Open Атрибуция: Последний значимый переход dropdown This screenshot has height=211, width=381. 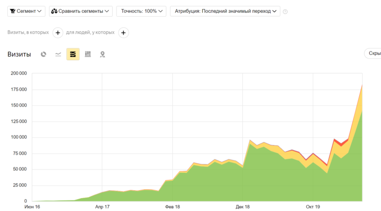coord(225,11)
